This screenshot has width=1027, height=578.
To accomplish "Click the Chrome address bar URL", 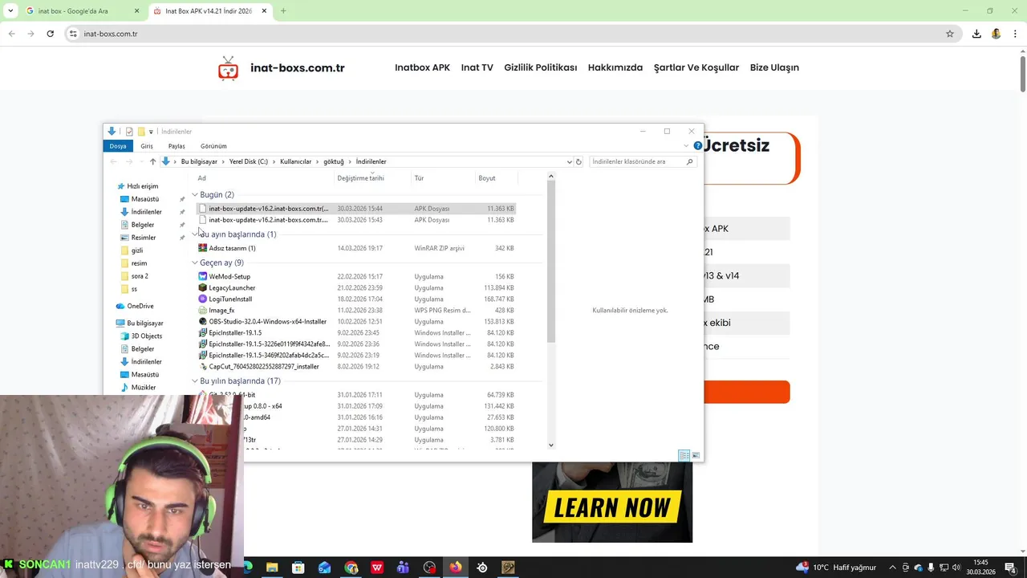I will coord(111,34).
